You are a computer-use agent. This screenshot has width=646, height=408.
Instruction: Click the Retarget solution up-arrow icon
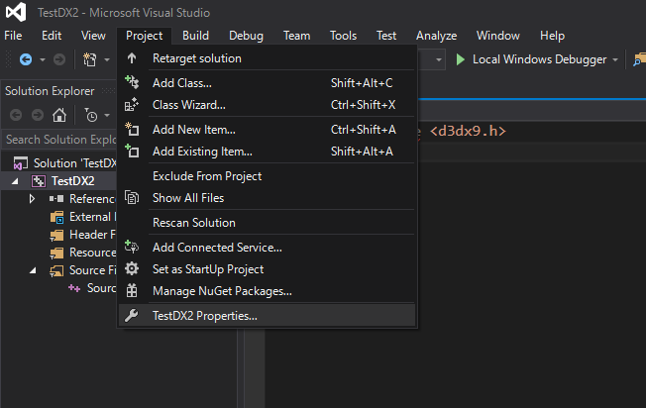coord(132,58)
